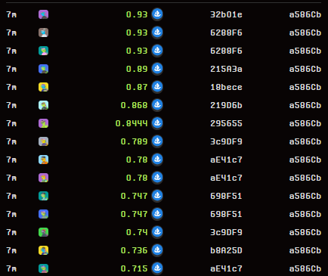Open OpenSea icon in the 32b01e row
Viewport: 328px width, 276px height.
pos(157,14)
